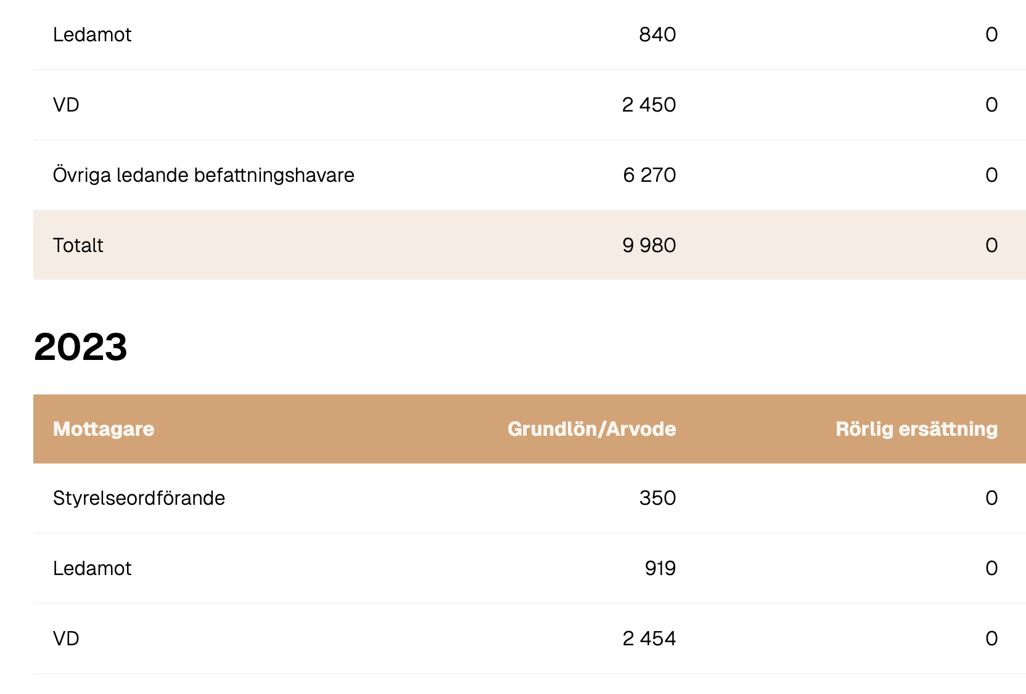
Task: Click the VD label in 2023 table
Action: coord(66,639)
